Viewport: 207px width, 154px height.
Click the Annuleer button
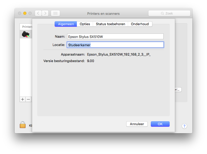point(137,124)
